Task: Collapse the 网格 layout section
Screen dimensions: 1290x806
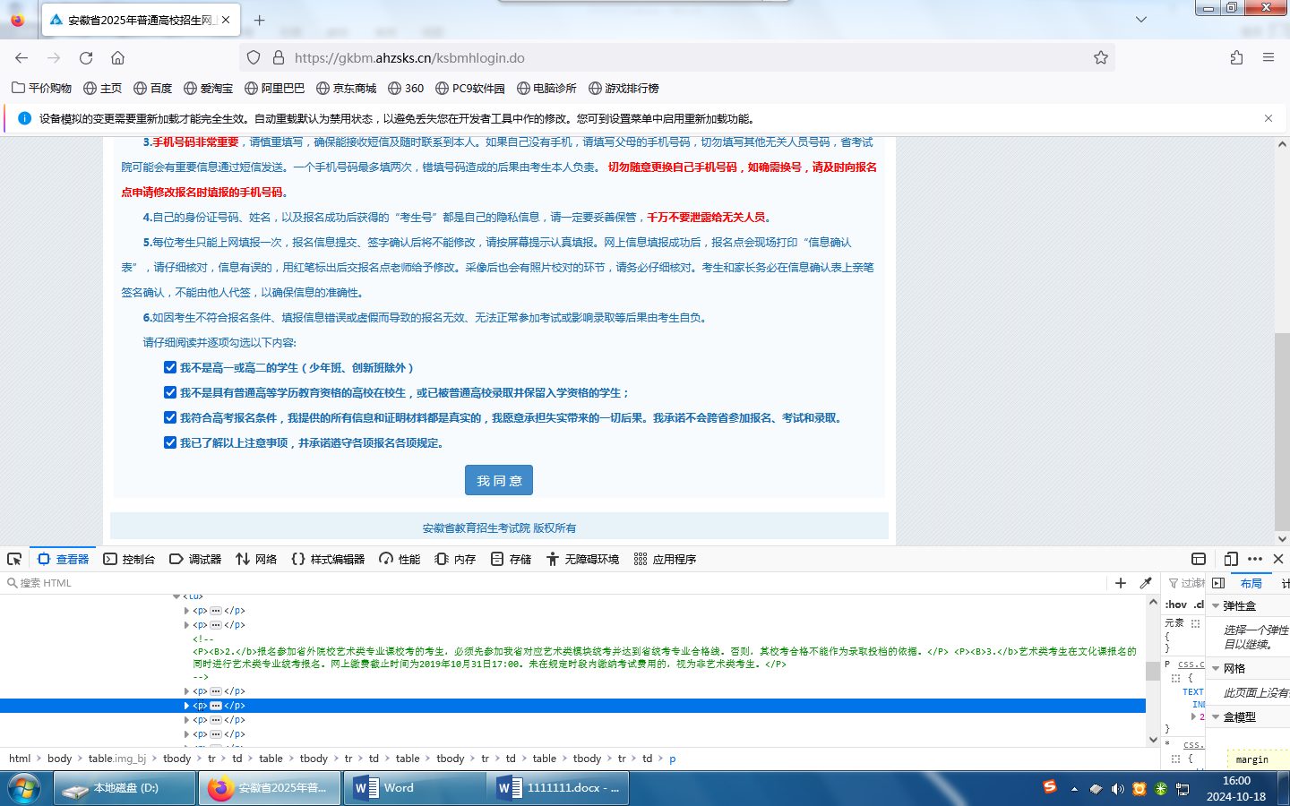Action: [x=1216, y=669]
